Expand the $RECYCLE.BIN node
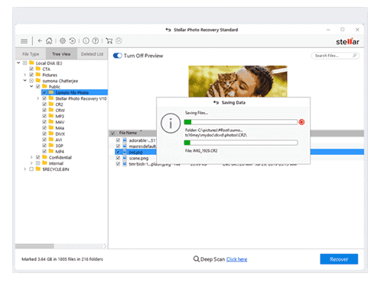378x283 pixels. [24, 169]
